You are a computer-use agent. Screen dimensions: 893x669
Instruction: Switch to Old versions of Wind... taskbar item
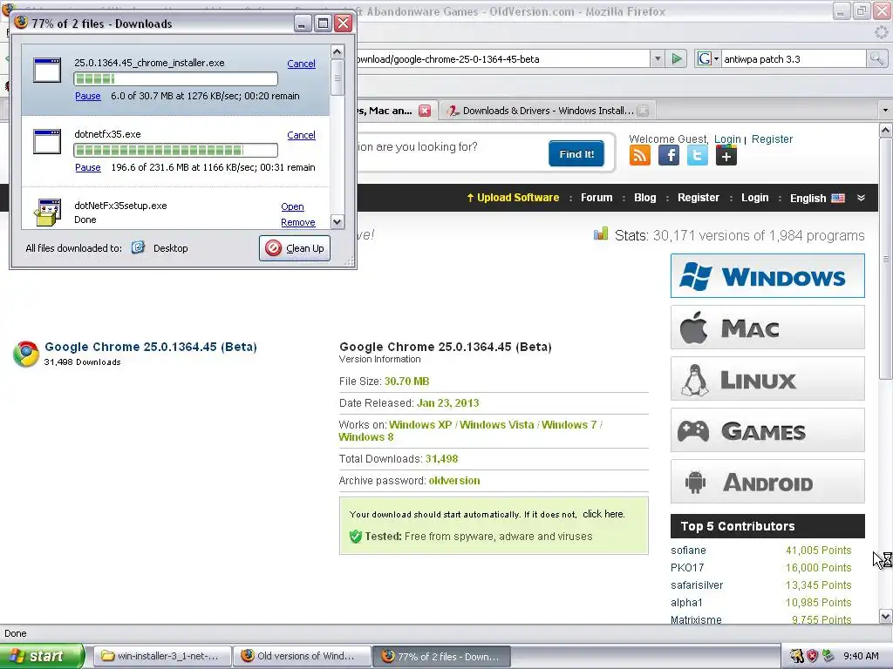point(302,656)
